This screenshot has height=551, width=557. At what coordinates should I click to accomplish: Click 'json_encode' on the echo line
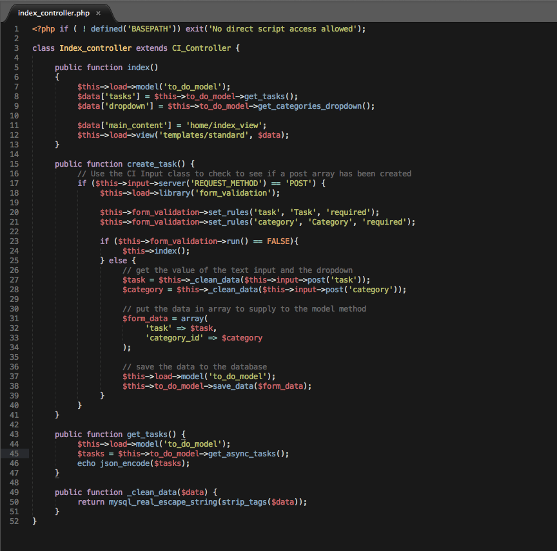(x=125, y=463)
